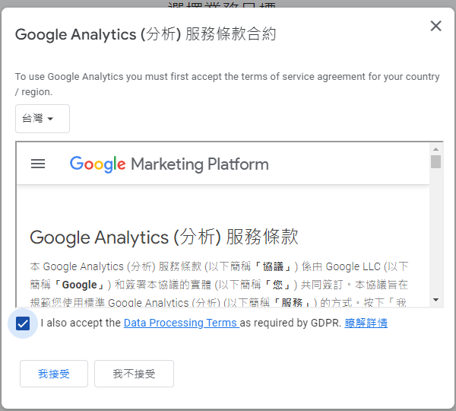This screenshot has height=411, width=456.
Task: Click the bold 「協議」 term in the paragraph
Action: 273,266
